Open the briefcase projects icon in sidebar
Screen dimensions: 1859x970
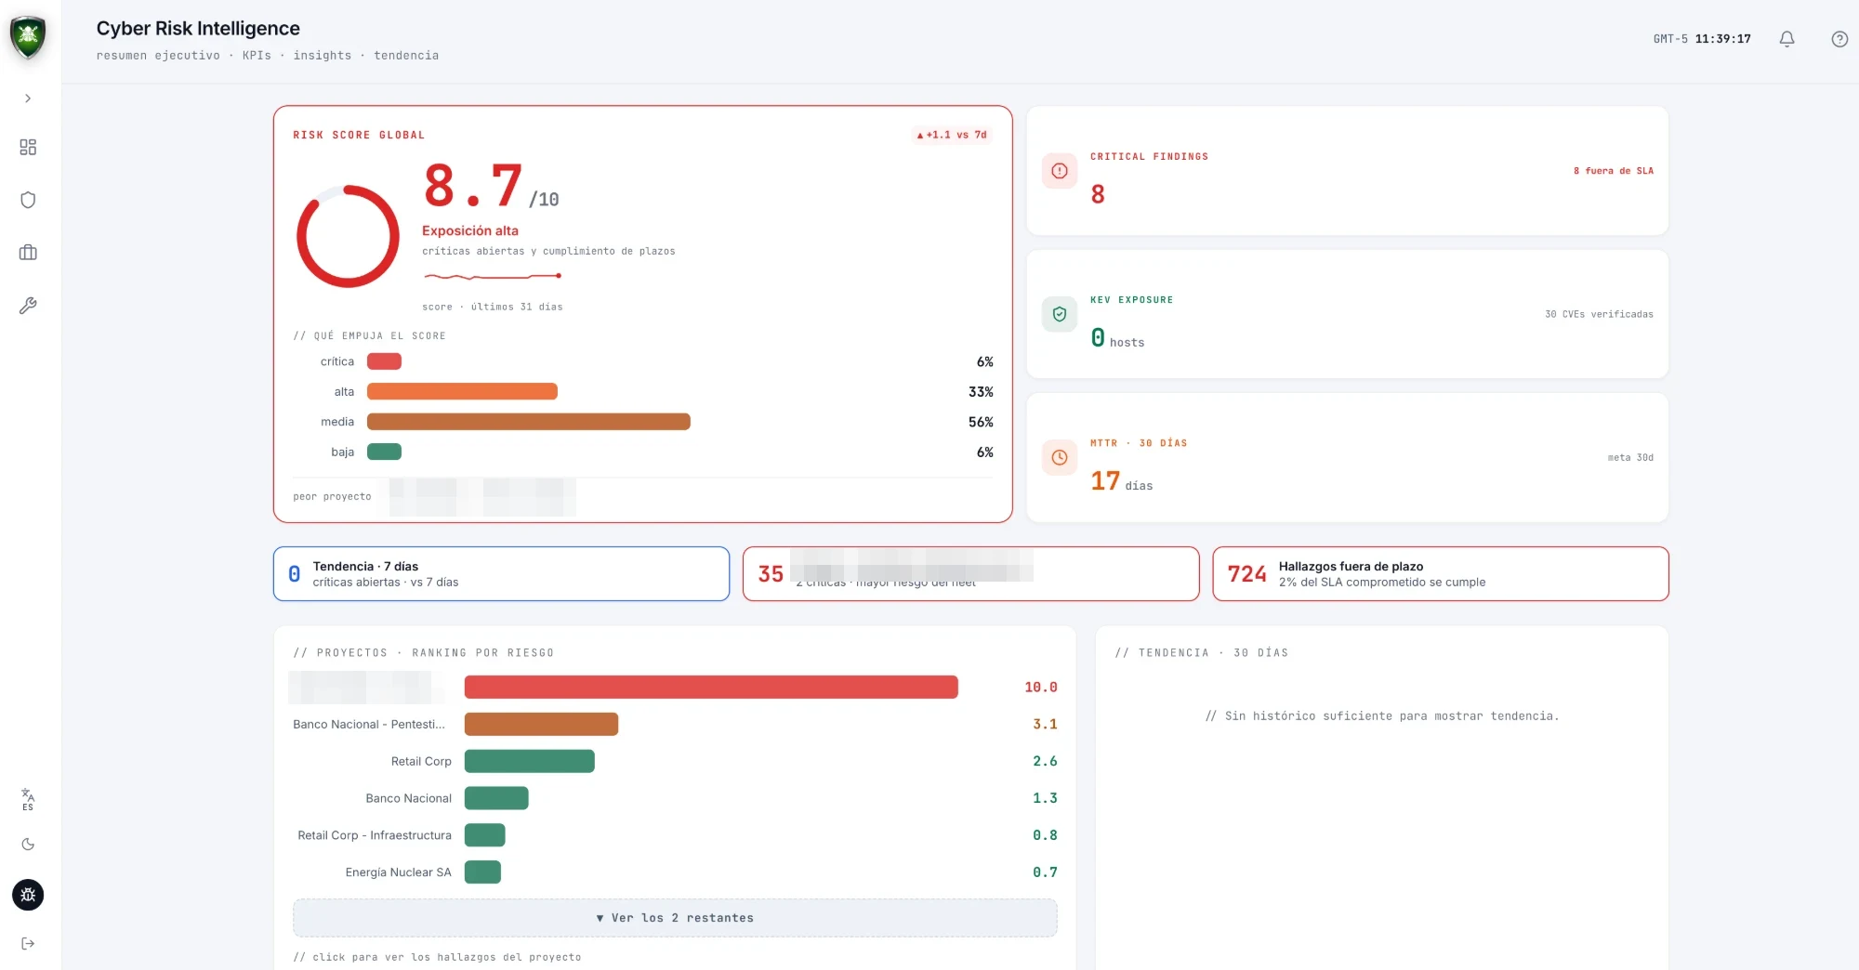(x=28, y=253)
